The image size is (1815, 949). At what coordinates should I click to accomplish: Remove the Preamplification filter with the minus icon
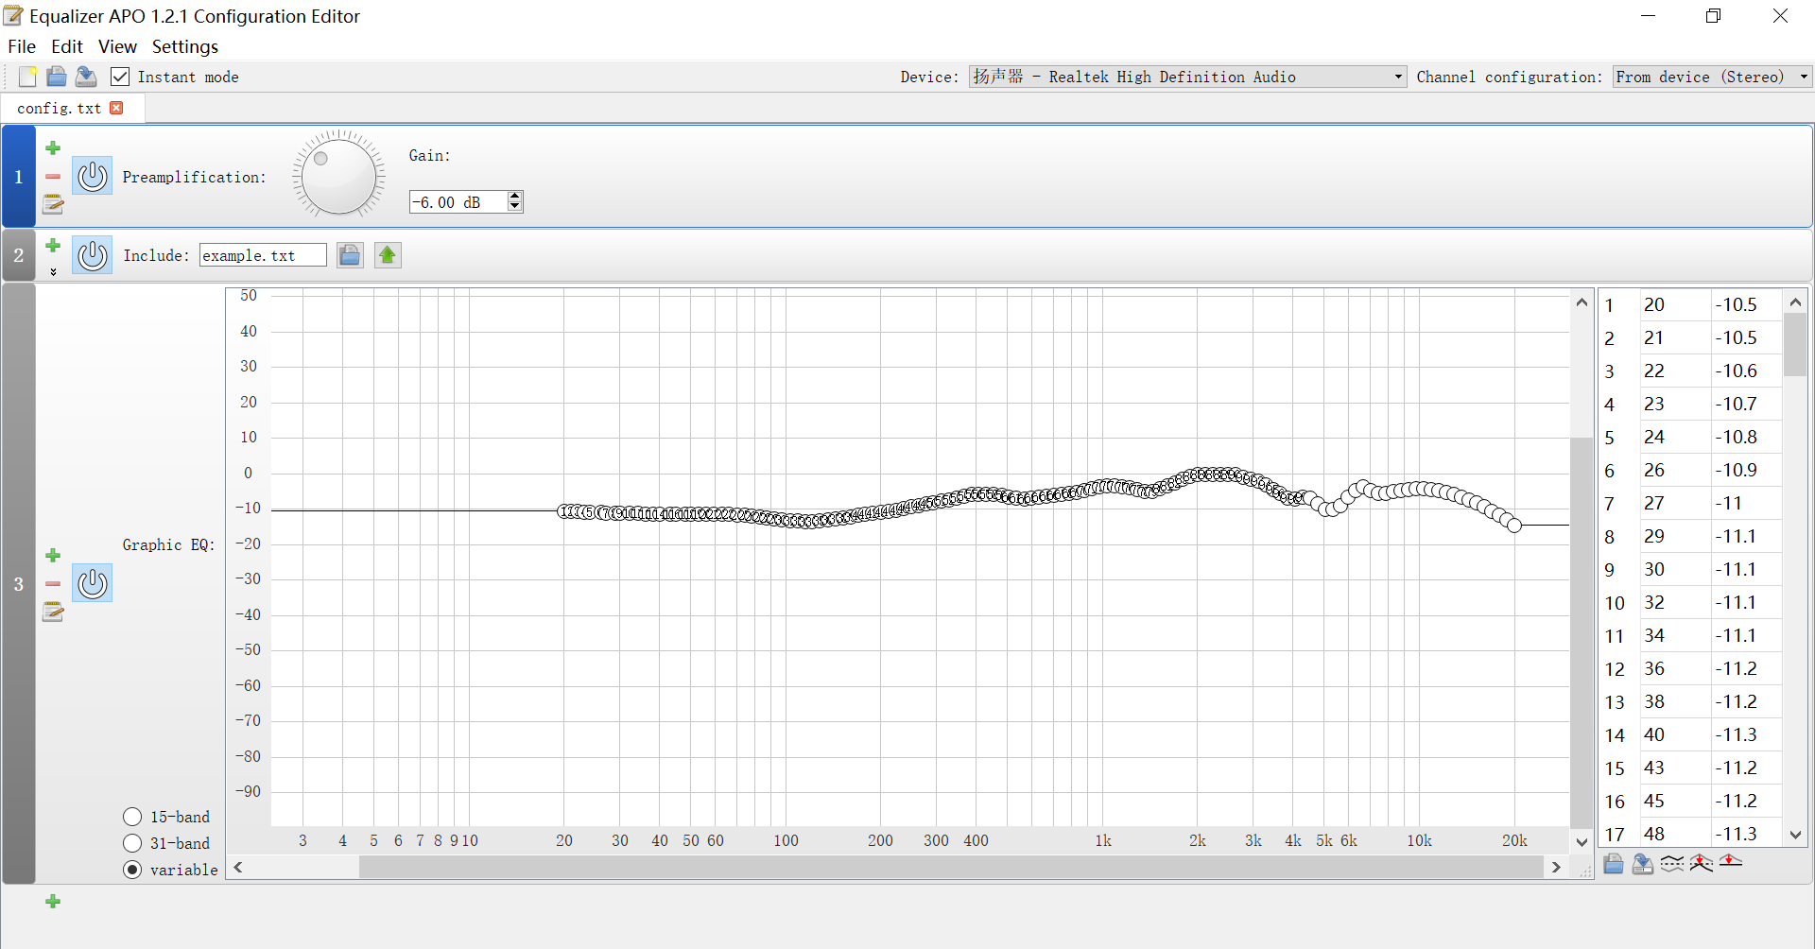pos(53,177)
